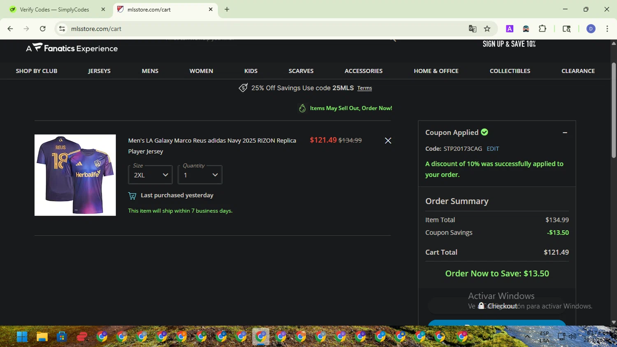The image size is (617, 347).
Task: Click the volume speaker tray icon
Action: click(572, 337)
